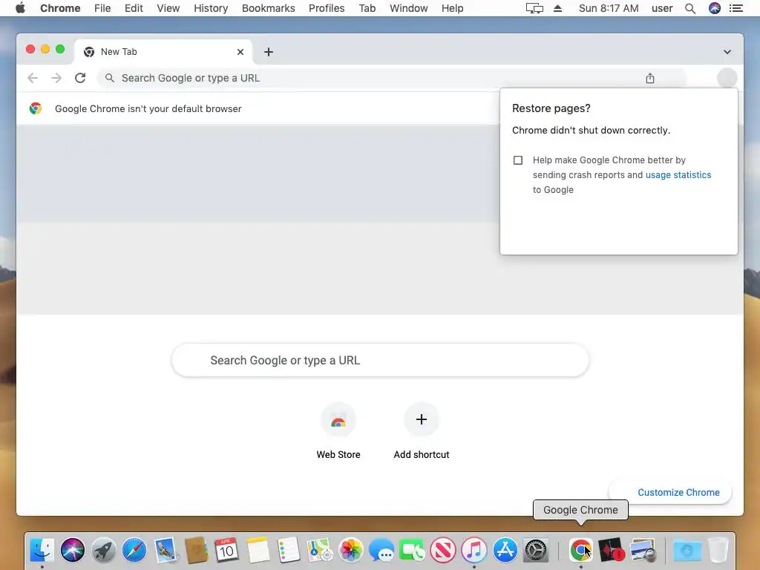Click the Chrome logo in default-browser bar
The width and height of the screenshot is (760, 570).
tap(36, 108)
